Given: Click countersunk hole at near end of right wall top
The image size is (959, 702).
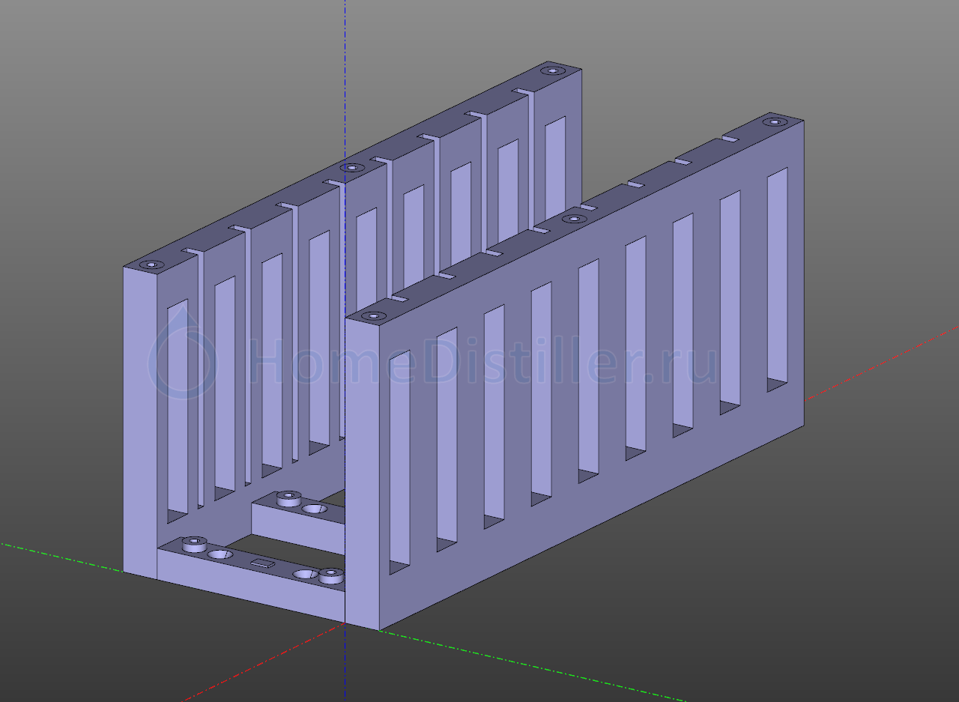Looking at the screenshot, I should [370, 316].
